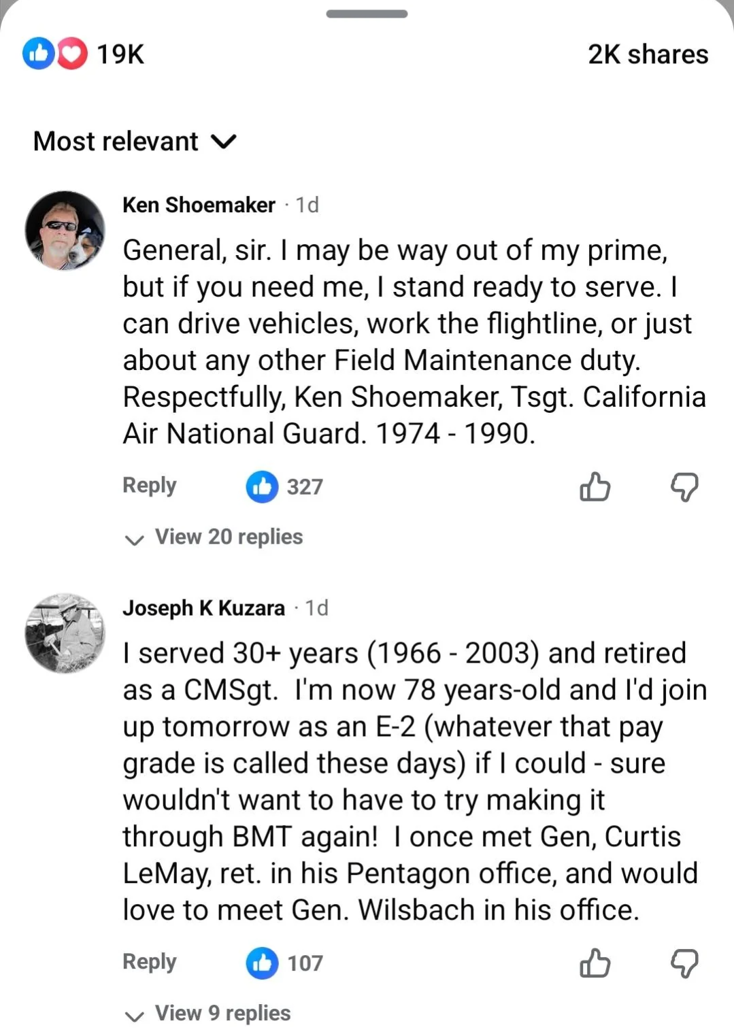Image resolution: width=734 pixels, height=1034 pixels.
Task: Click the red heart reaction icon
Action: point(72,54)
